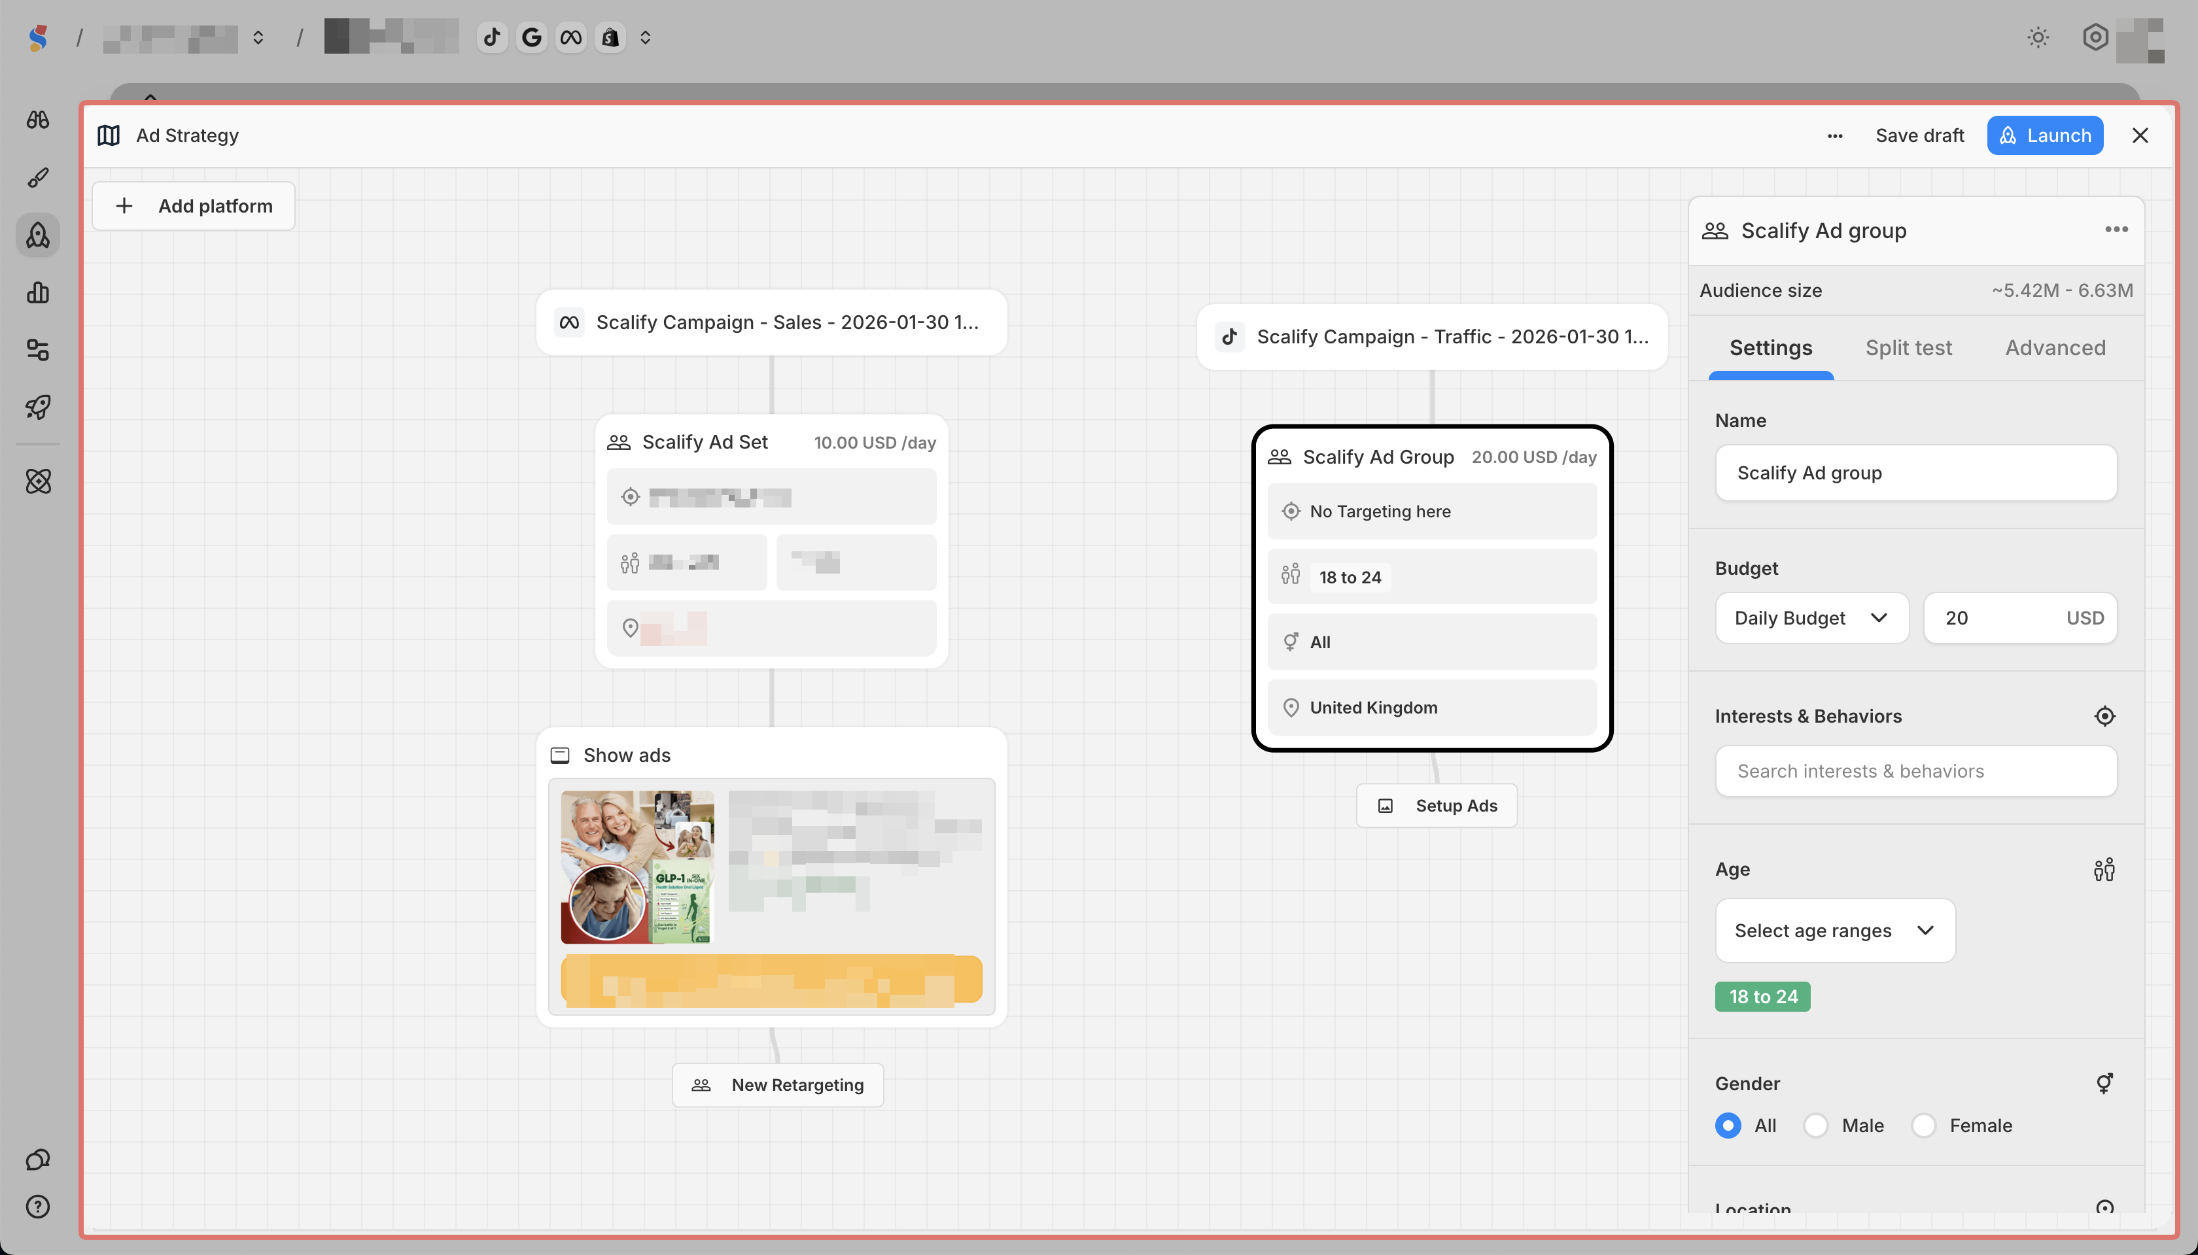Select the Female gender radio button
The image size is (2198, 1255).
1924,1126
